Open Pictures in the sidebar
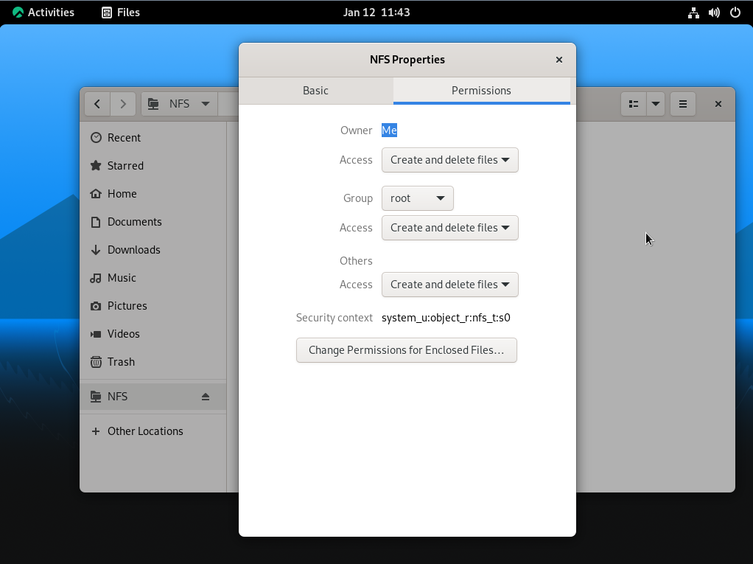The image size is (753, 564). (x=153, y=306)
